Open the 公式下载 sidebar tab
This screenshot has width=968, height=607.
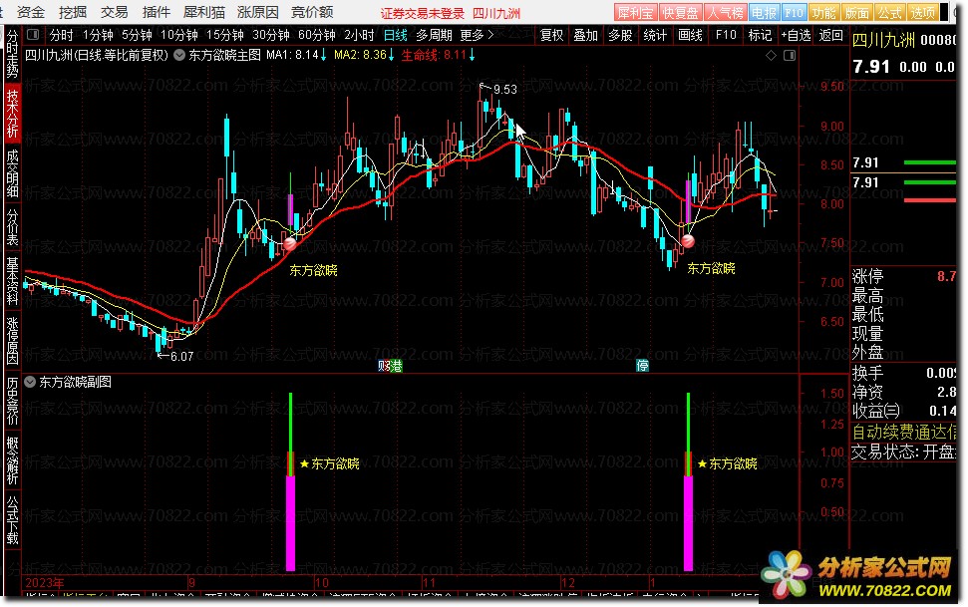pyautogui.click(x=12, y=519)
